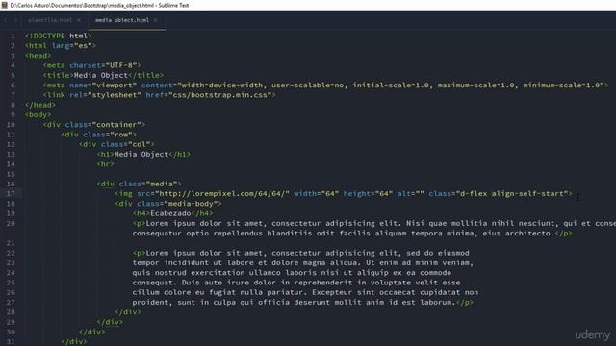The height and width of the screenshot is (346, 616).
Task: Click "cillum dolore eu fugiat" line
Action: pyautogui.click(x=305, y=292)
